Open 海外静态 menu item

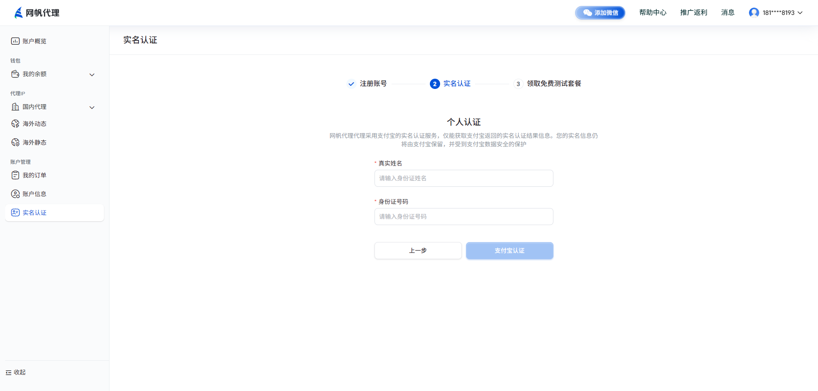[55, 143]
